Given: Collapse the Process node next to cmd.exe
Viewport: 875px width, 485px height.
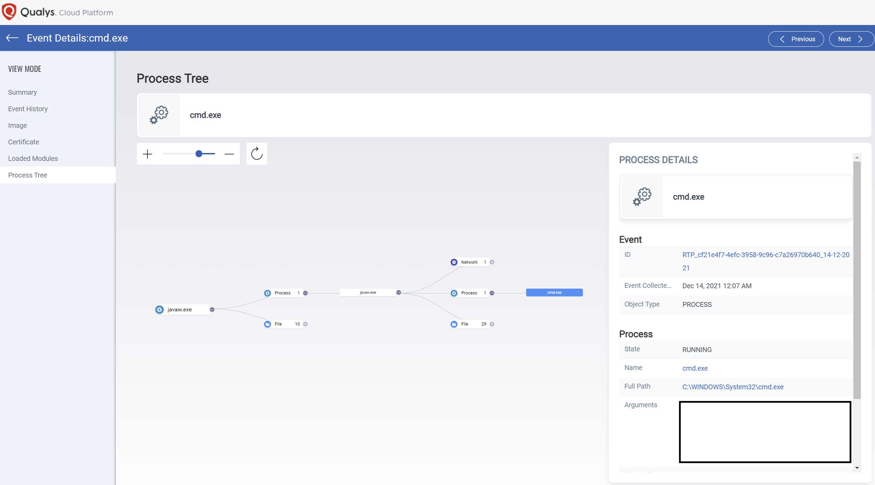Looking at the screenshot, I should [491, 293].
